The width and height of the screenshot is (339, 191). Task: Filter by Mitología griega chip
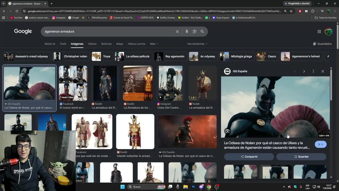237,57
